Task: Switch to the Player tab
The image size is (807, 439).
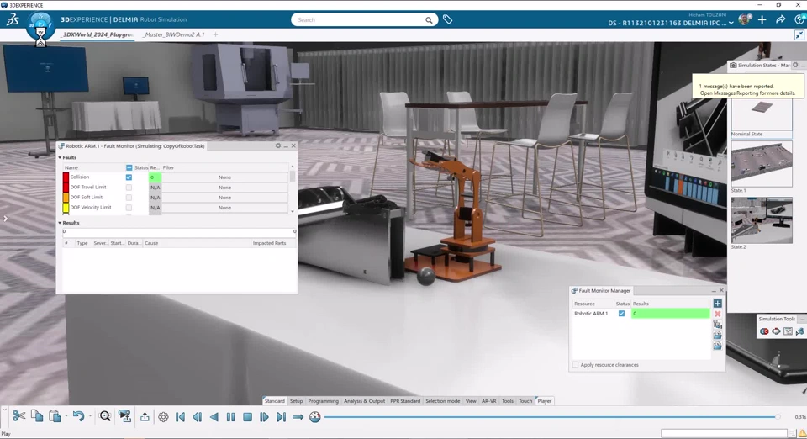Action: [544, 401]
